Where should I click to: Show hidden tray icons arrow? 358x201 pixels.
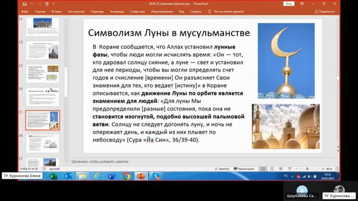click(x=292, y=176)
